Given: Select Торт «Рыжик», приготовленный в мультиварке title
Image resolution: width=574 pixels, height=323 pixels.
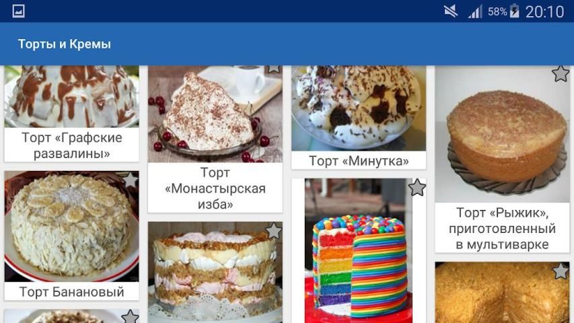Looking at the screenshot, I should (x=502, y=229).
